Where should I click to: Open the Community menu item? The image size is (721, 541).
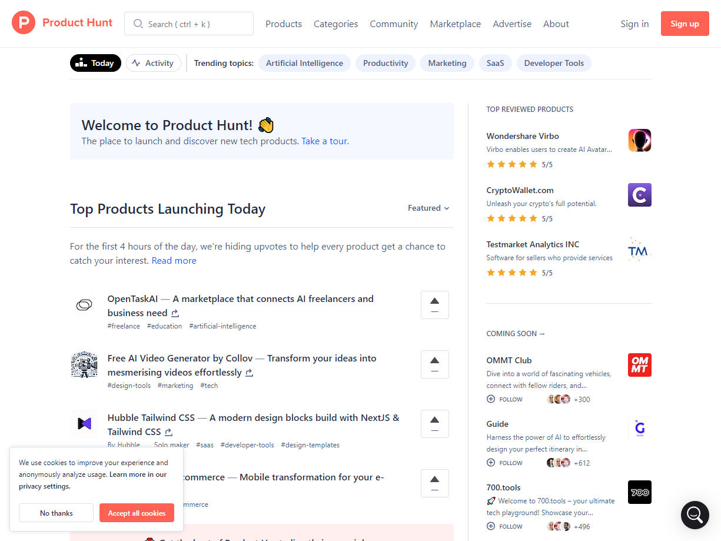point(393,24)
